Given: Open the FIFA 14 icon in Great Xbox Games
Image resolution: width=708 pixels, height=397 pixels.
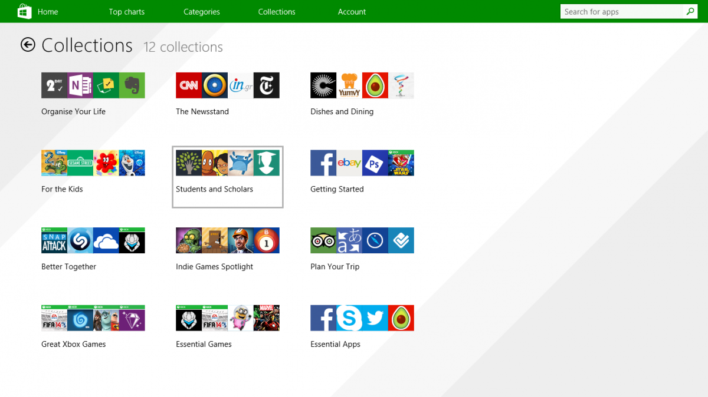Looking at the screenshot, I should click(x=54, y=319).
